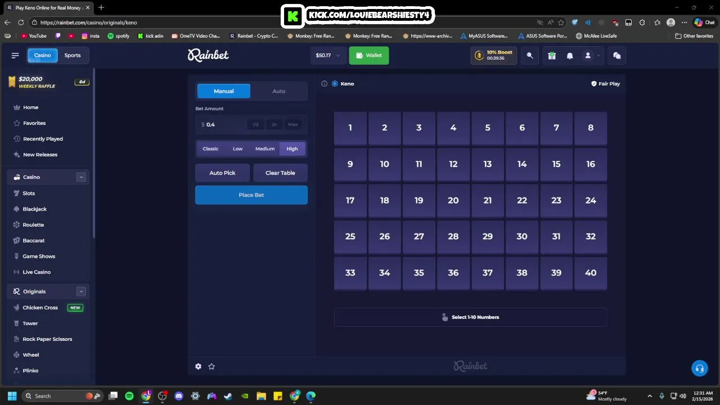This screenshot has height=405, width=720.
Task: Select the Casino tab
Action: coord(42,55)
